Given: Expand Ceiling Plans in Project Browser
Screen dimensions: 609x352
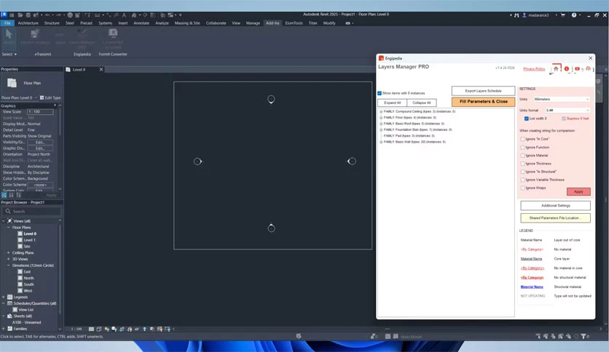Looking at the screenshot, I should 8,253.
